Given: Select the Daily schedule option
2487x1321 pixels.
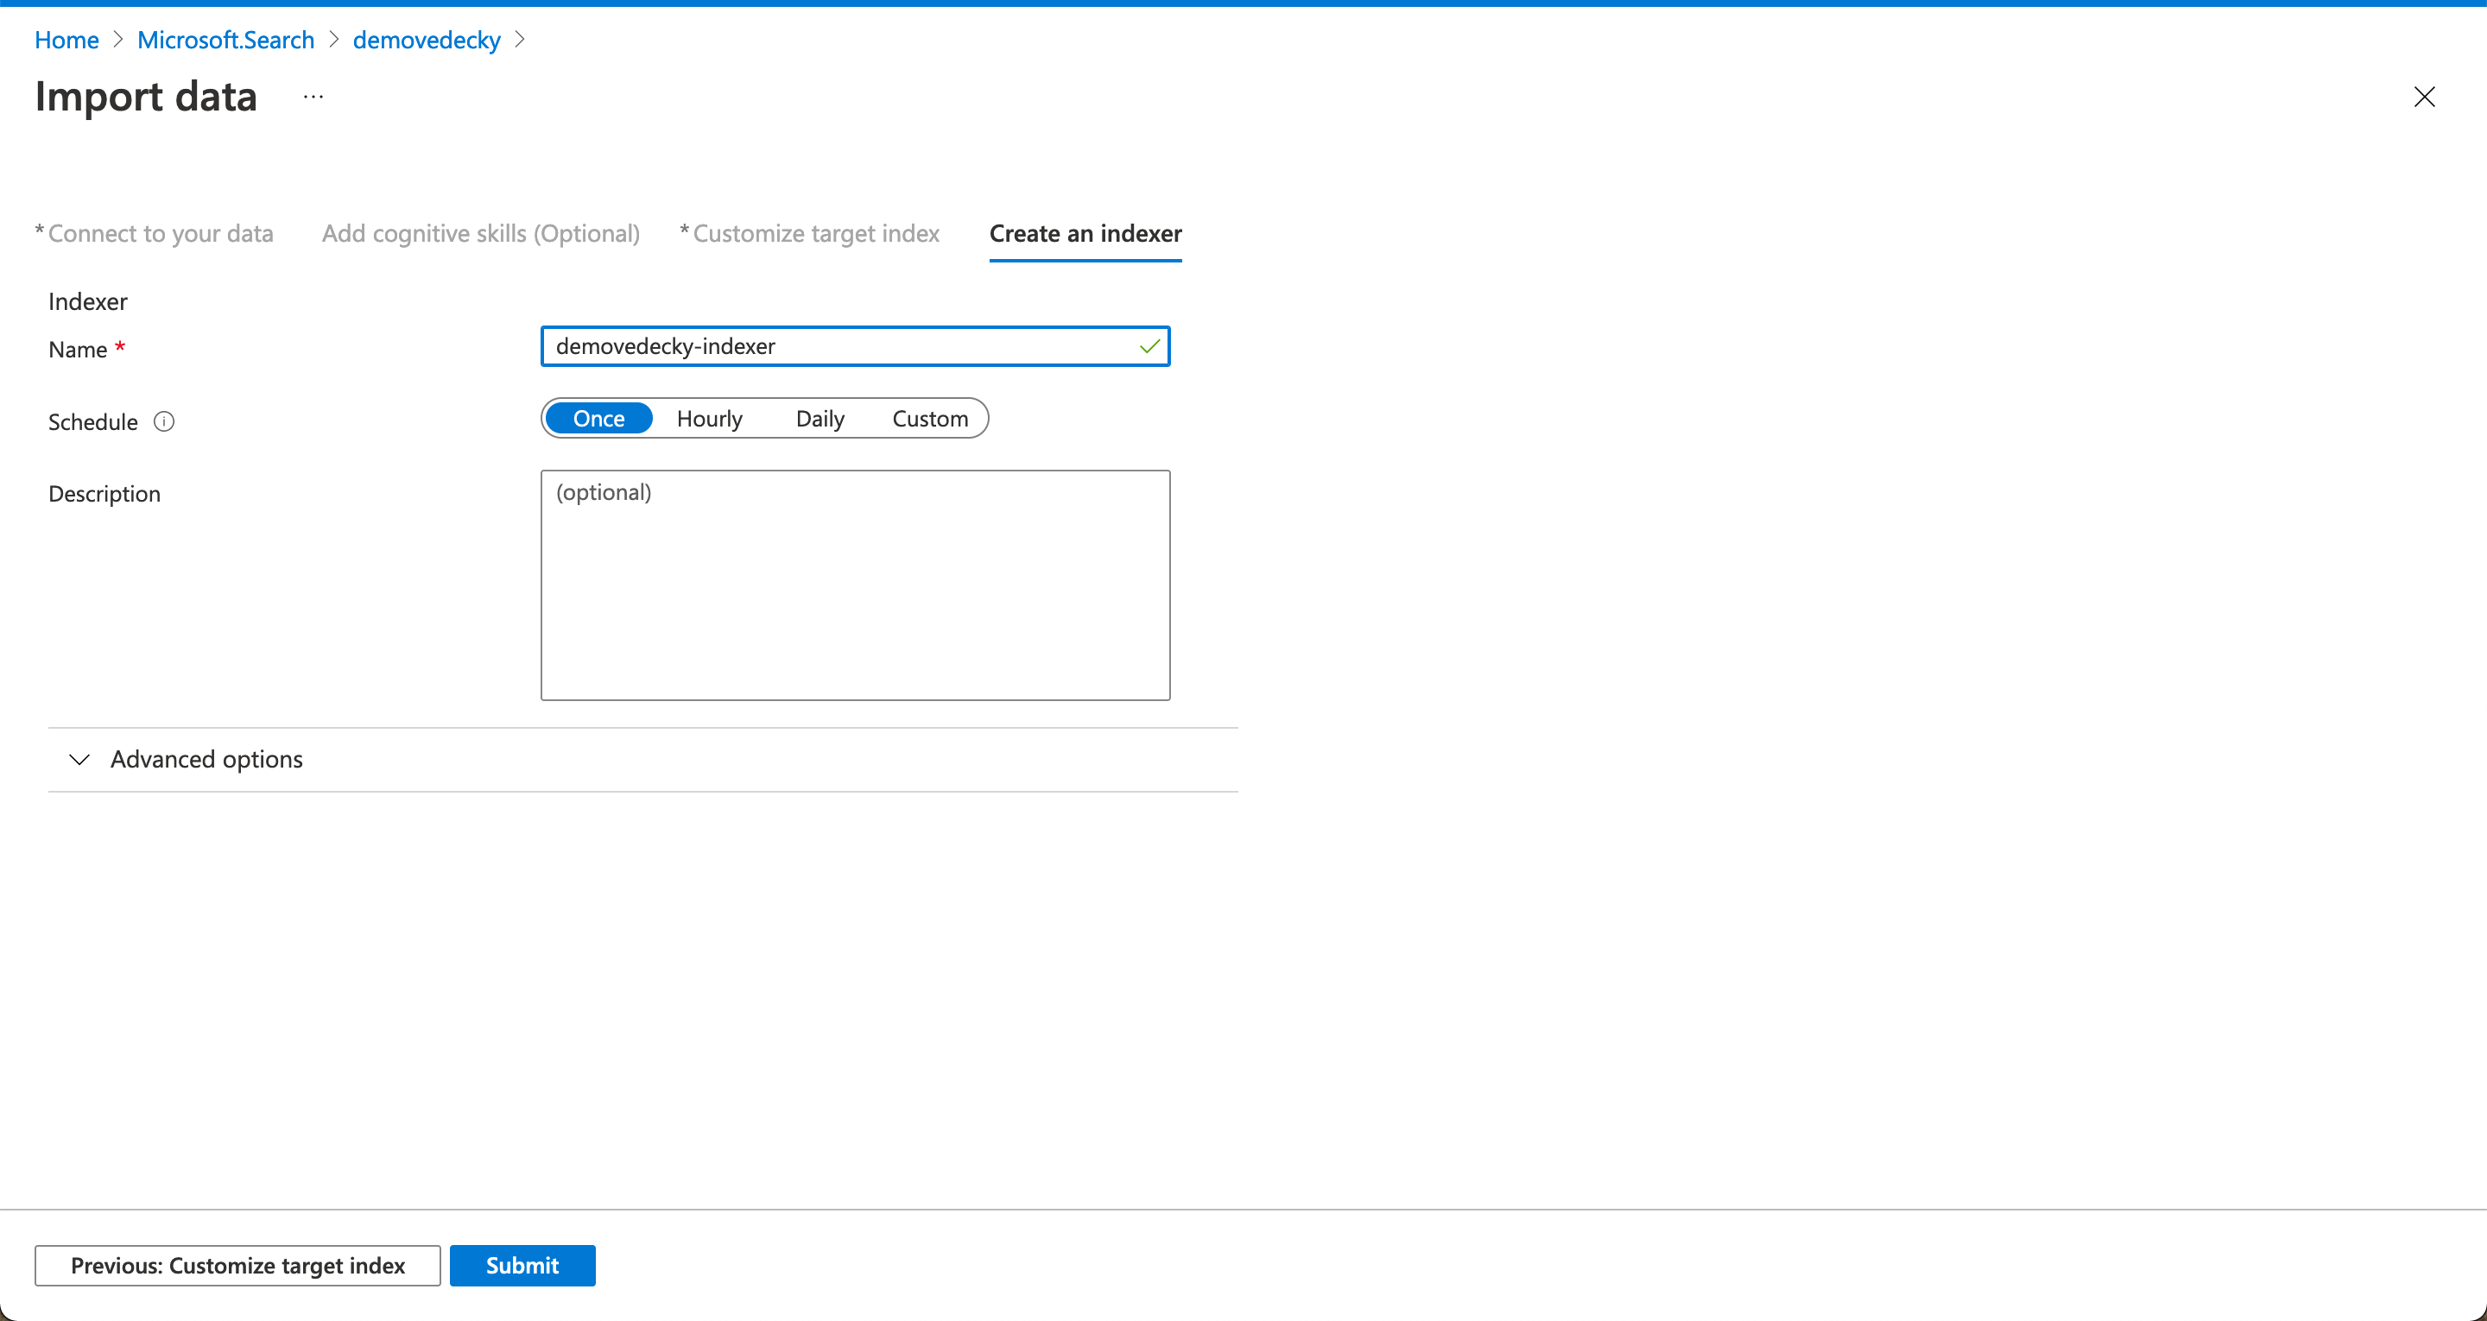Looking at the screenshot, I should 820,419.
